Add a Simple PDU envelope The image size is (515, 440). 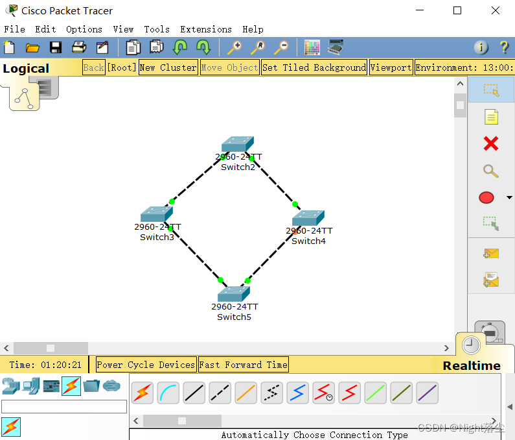(x=491, y=253)
